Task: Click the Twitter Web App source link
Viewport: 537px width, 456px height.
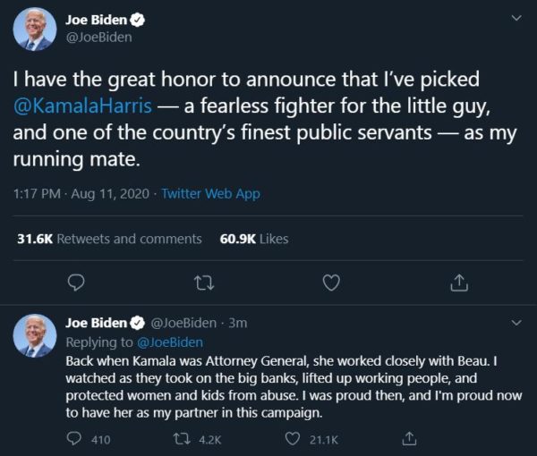Action: (x=210, y=194)
